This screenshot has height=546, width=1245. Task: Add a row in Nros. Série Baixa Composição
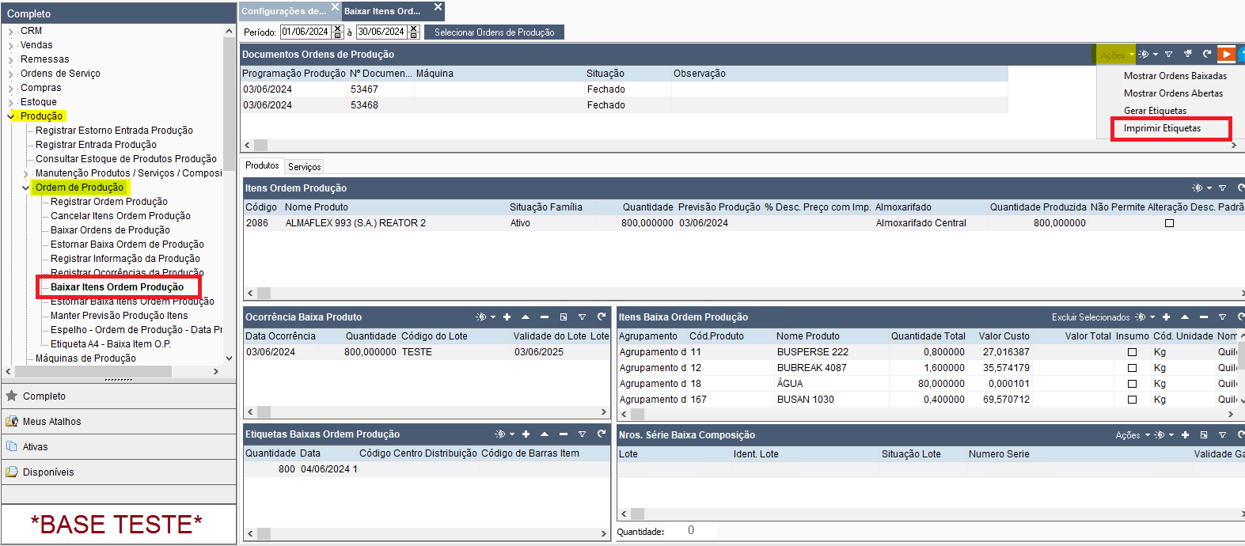pyautogui.click(x=1185, y=435)
